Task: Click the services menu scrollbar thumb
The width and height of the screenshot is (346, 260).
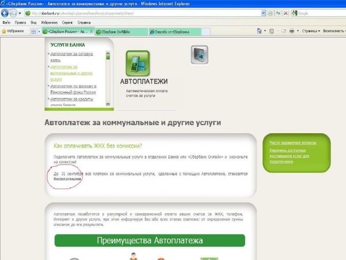Action: tap(108, 57)
